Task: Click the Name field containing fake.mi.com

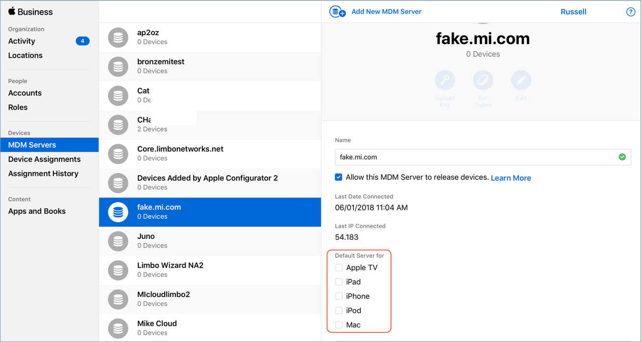Action: 483,157
